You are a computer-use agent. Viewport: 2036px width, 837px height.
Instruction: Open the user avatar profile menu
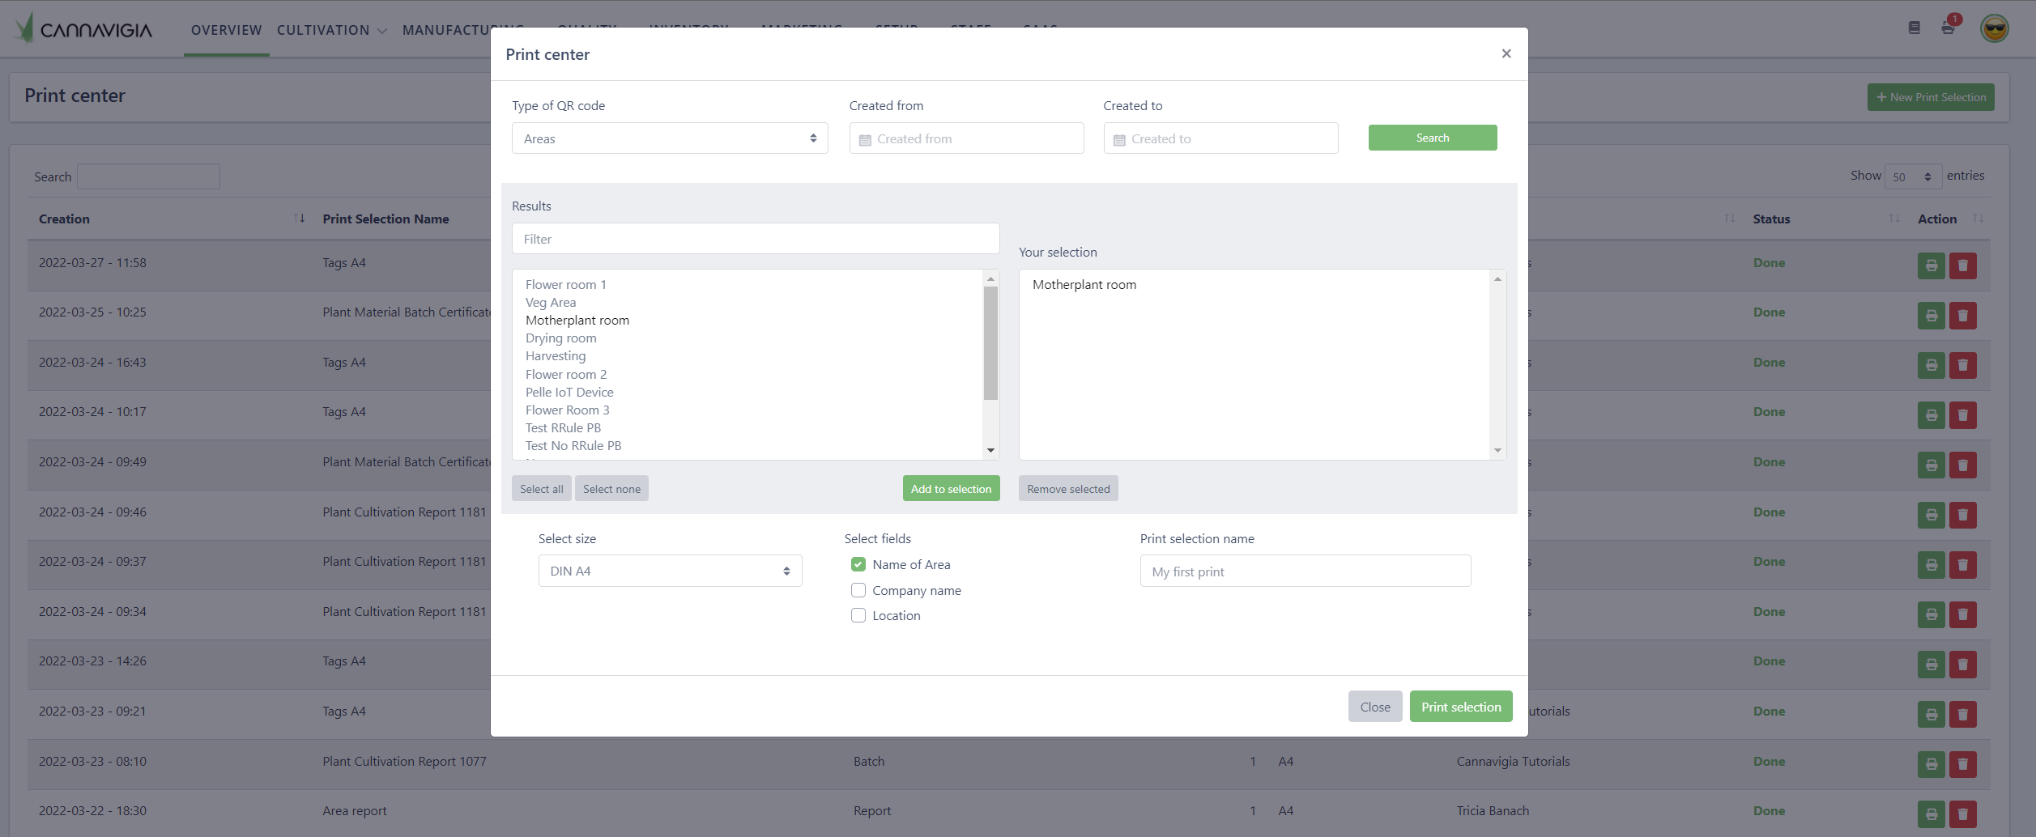[1994, 28]
